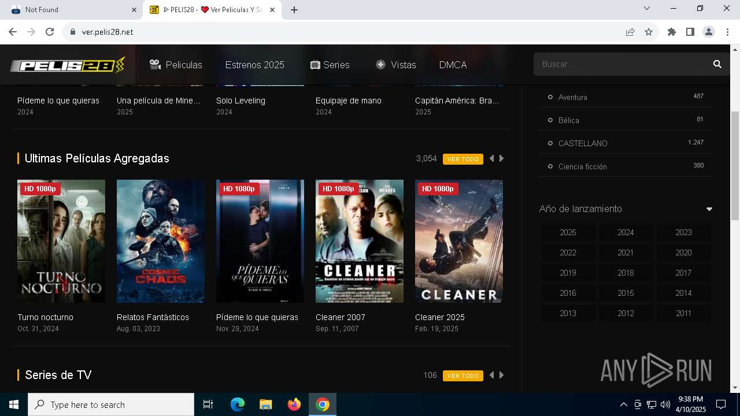740x416 pixels.
Task: Open the Peliculas menu
Action: (176, 65)
